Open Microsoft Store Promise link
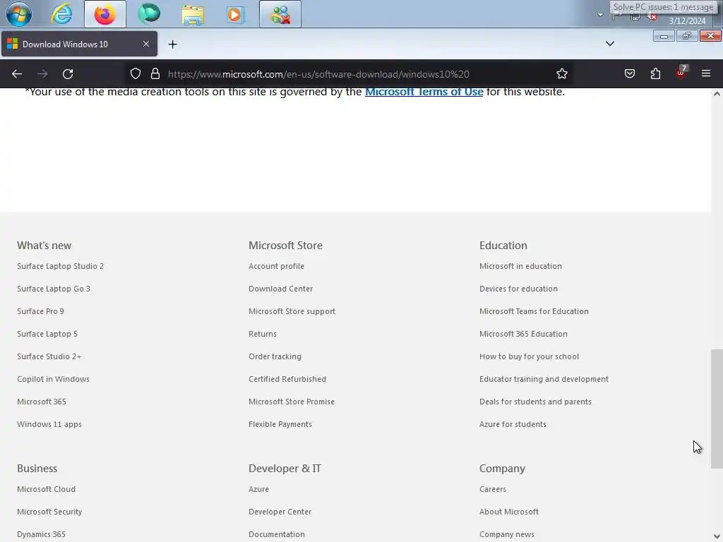This screenshot has width=723, height=542. coord(292,402)
